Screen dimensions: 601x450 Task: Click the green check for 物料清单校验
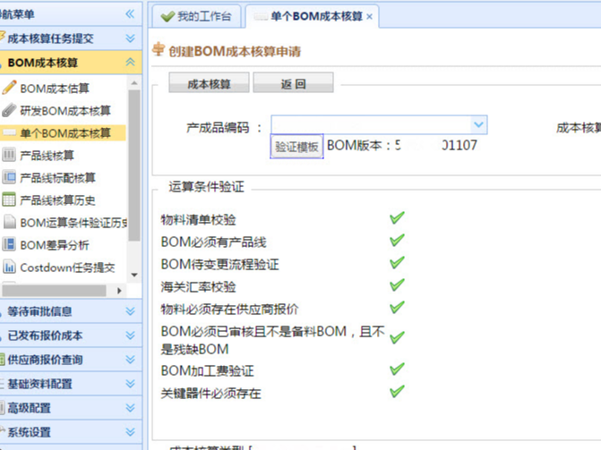pos(397,218)
